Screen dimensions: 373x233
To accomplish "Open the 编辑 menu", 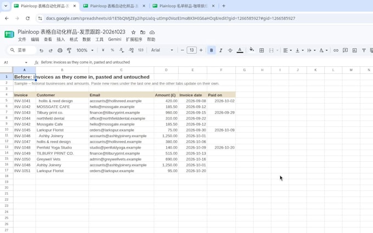I will click(x=35, y=39).
